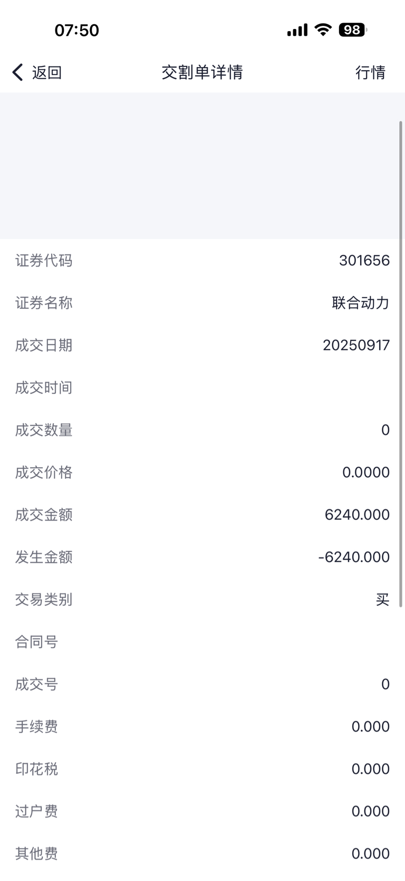Tap the 其他费 row label

(36, 854)
